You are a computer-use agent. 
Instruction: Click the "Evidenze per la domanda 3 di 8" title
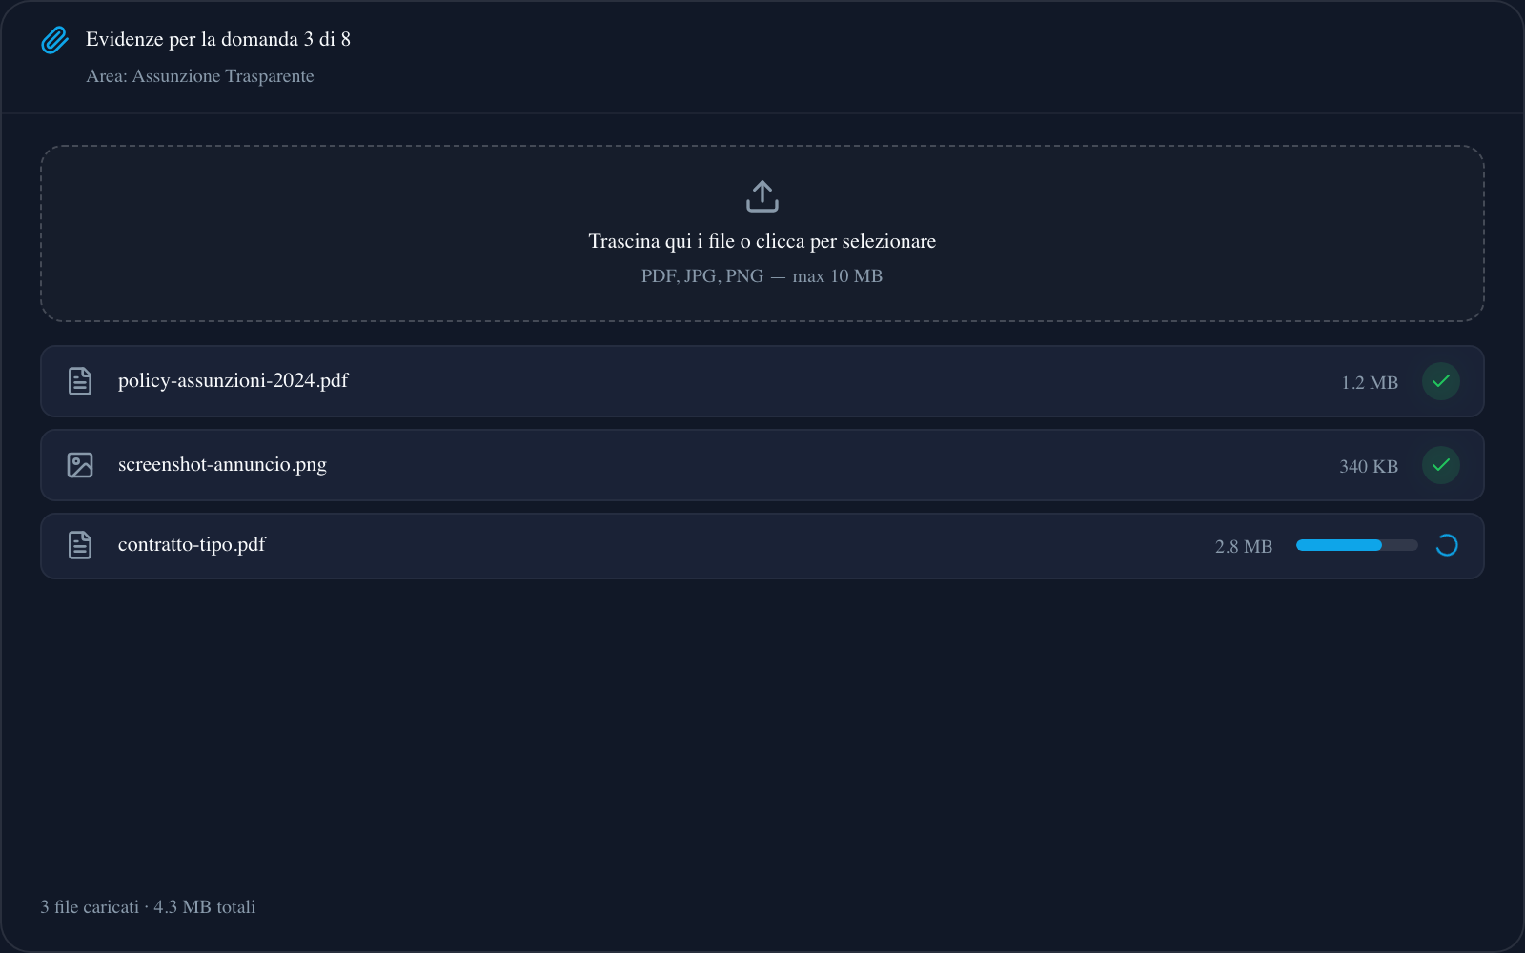point(218,39)
